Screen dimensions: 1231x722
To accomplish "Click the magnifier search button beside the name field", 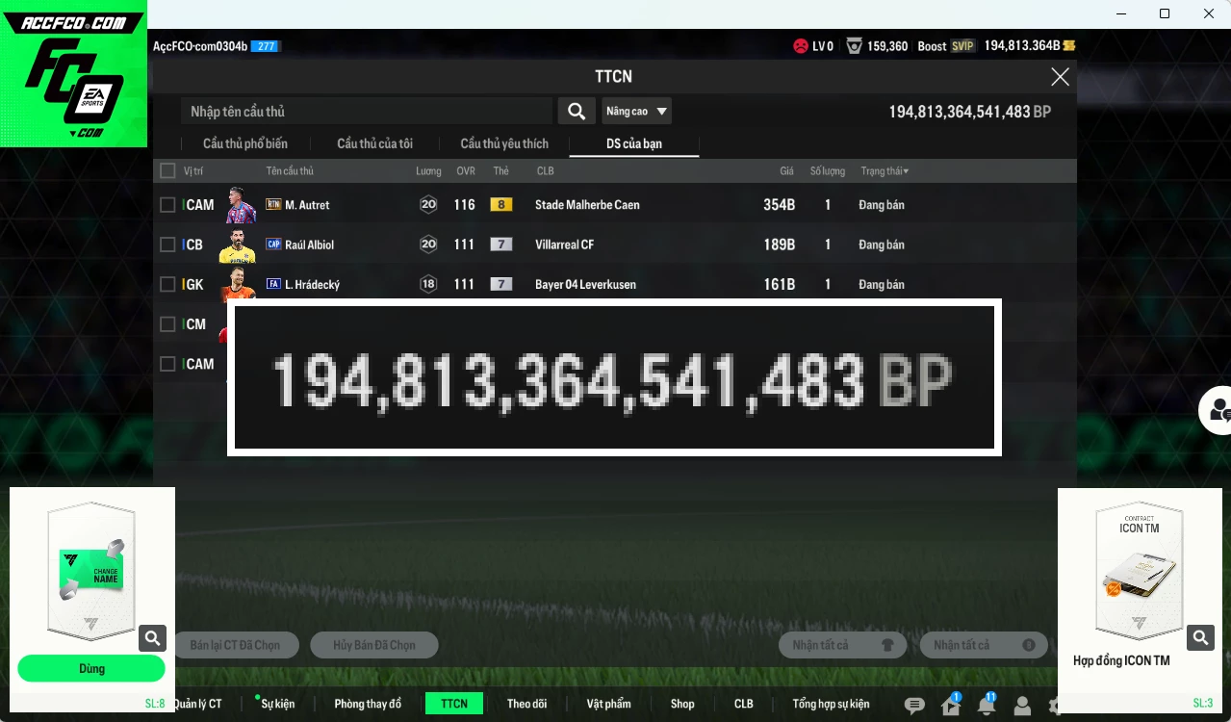I will 576,112.
